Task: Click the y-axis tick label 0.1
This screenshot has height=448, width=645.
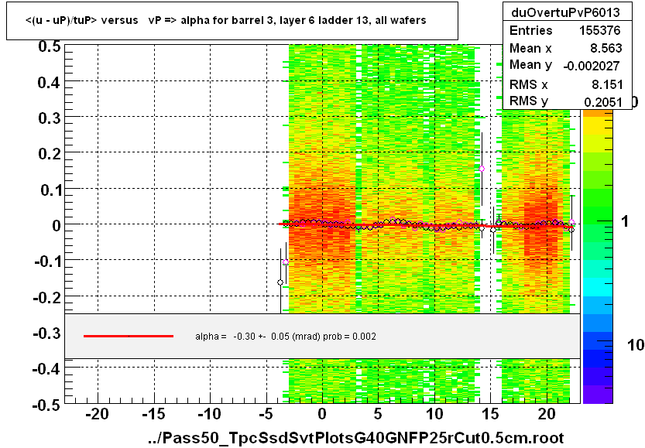Action: click(x=50, y=190)
